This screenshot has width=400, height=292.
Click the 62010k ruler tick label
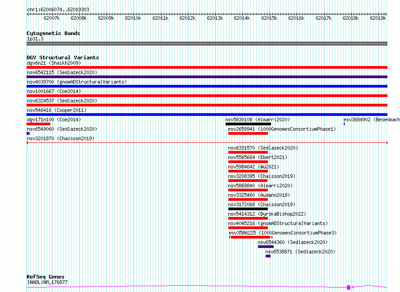pos(133,18)
